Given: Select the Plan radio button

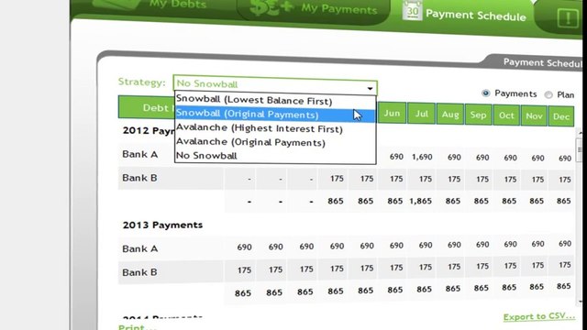Looking at the screenshot, I should click(x=548, y=94).
